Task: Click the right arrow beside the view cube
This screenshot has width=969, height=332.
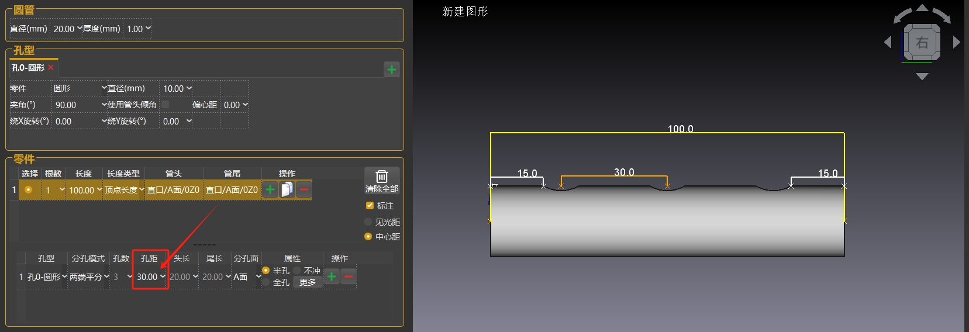Action: (x=957, y=42)
